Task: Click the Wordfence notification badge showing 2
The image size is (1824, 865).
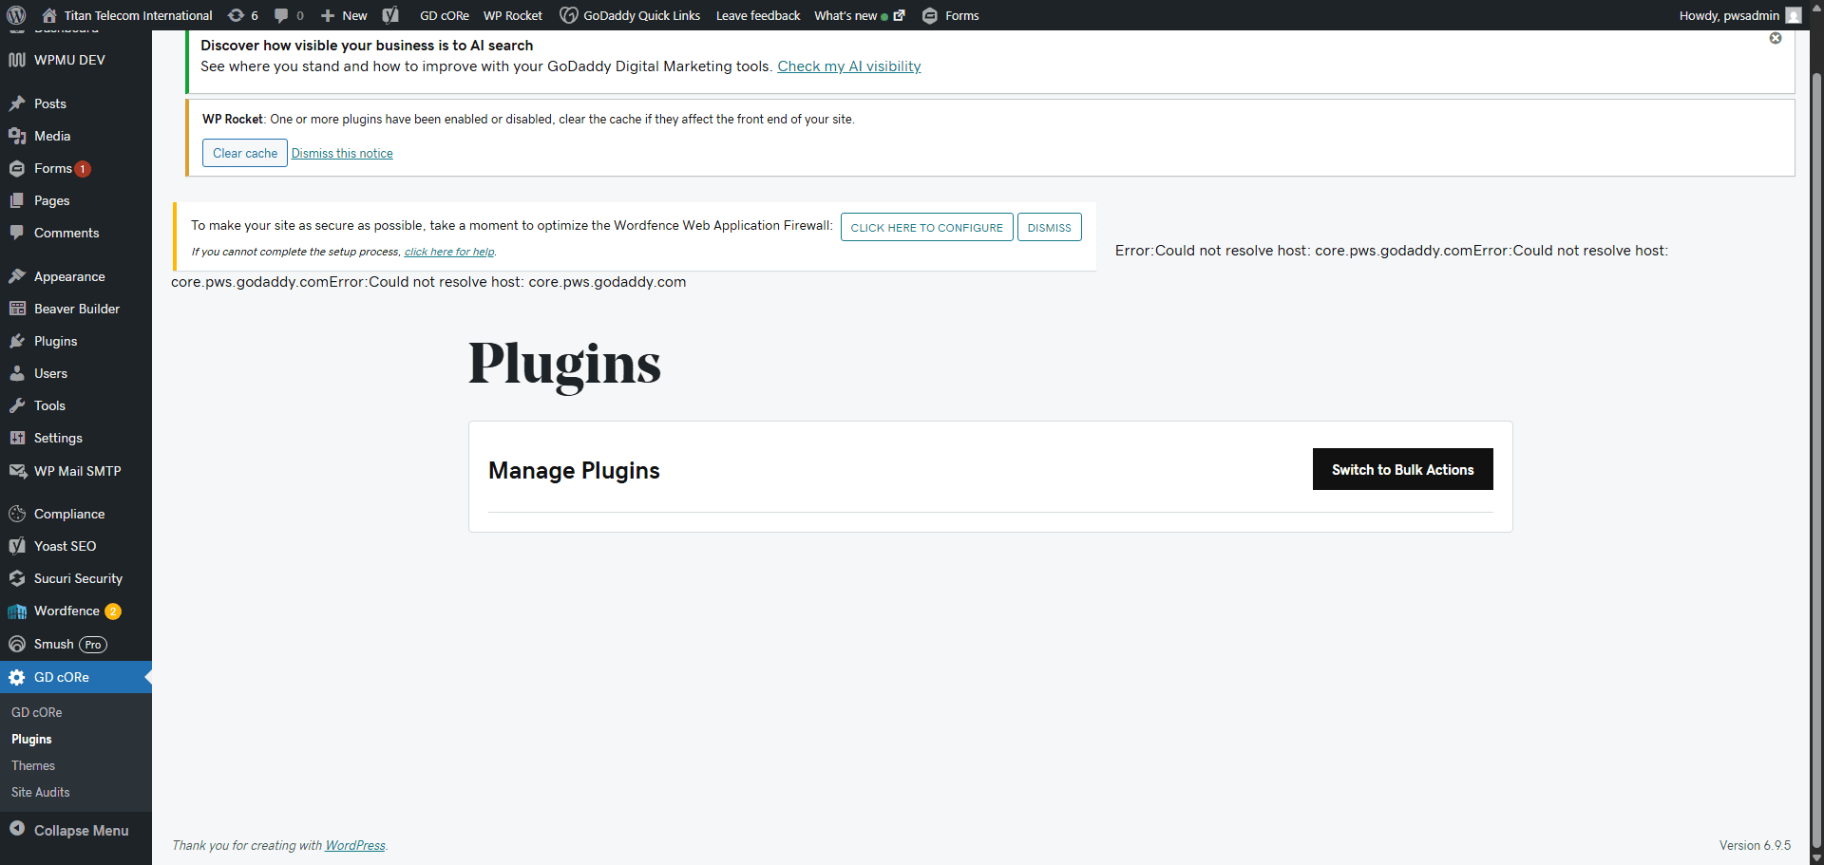Action: pyautogui.click(x=113, y=611)
